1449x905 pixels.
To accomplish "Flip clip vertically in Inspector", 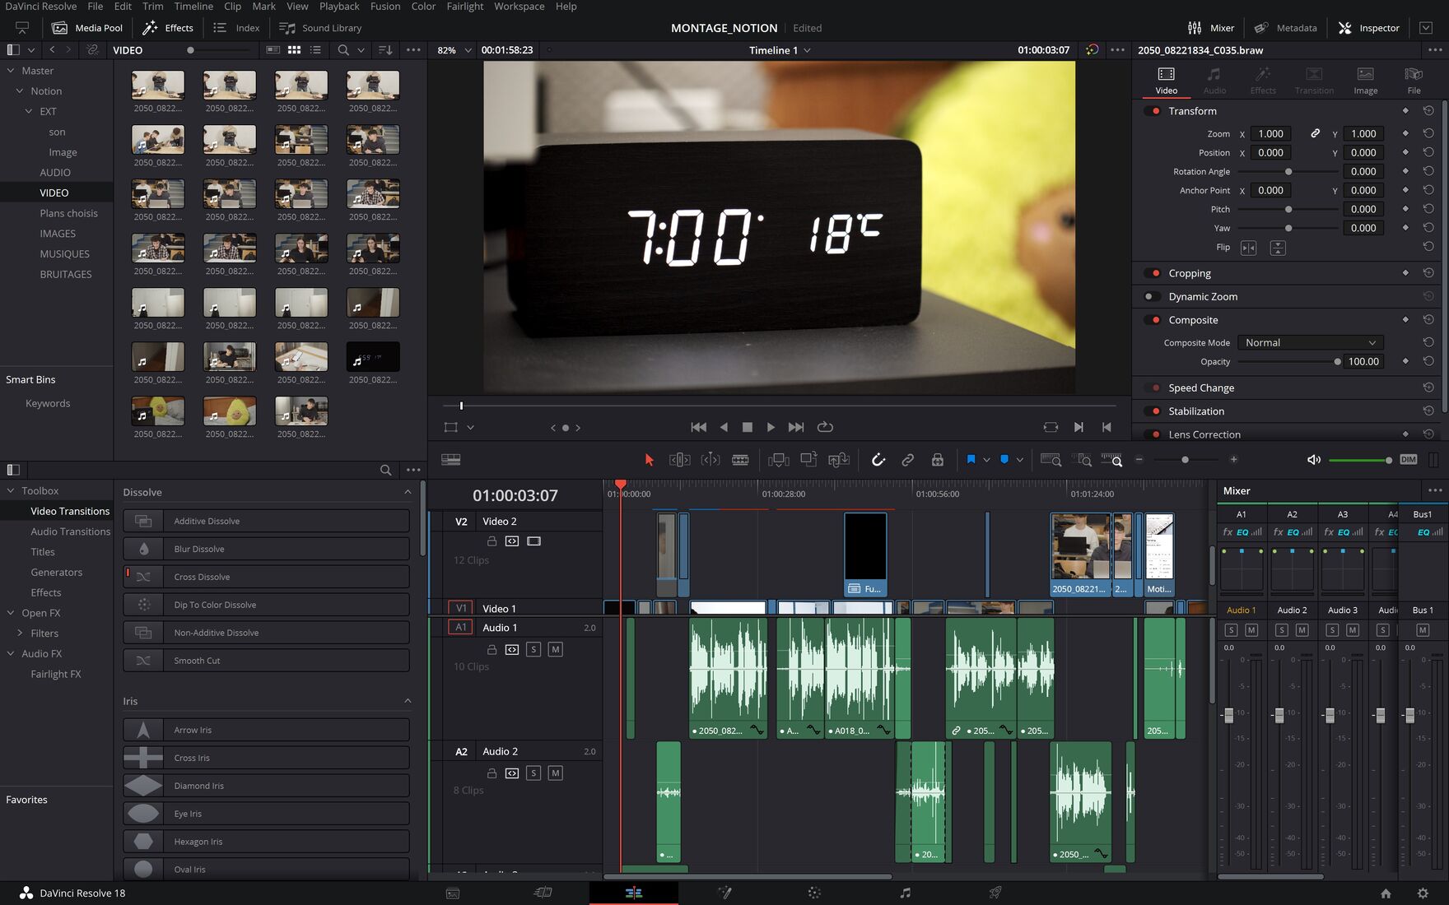I will coord(1278,248).
